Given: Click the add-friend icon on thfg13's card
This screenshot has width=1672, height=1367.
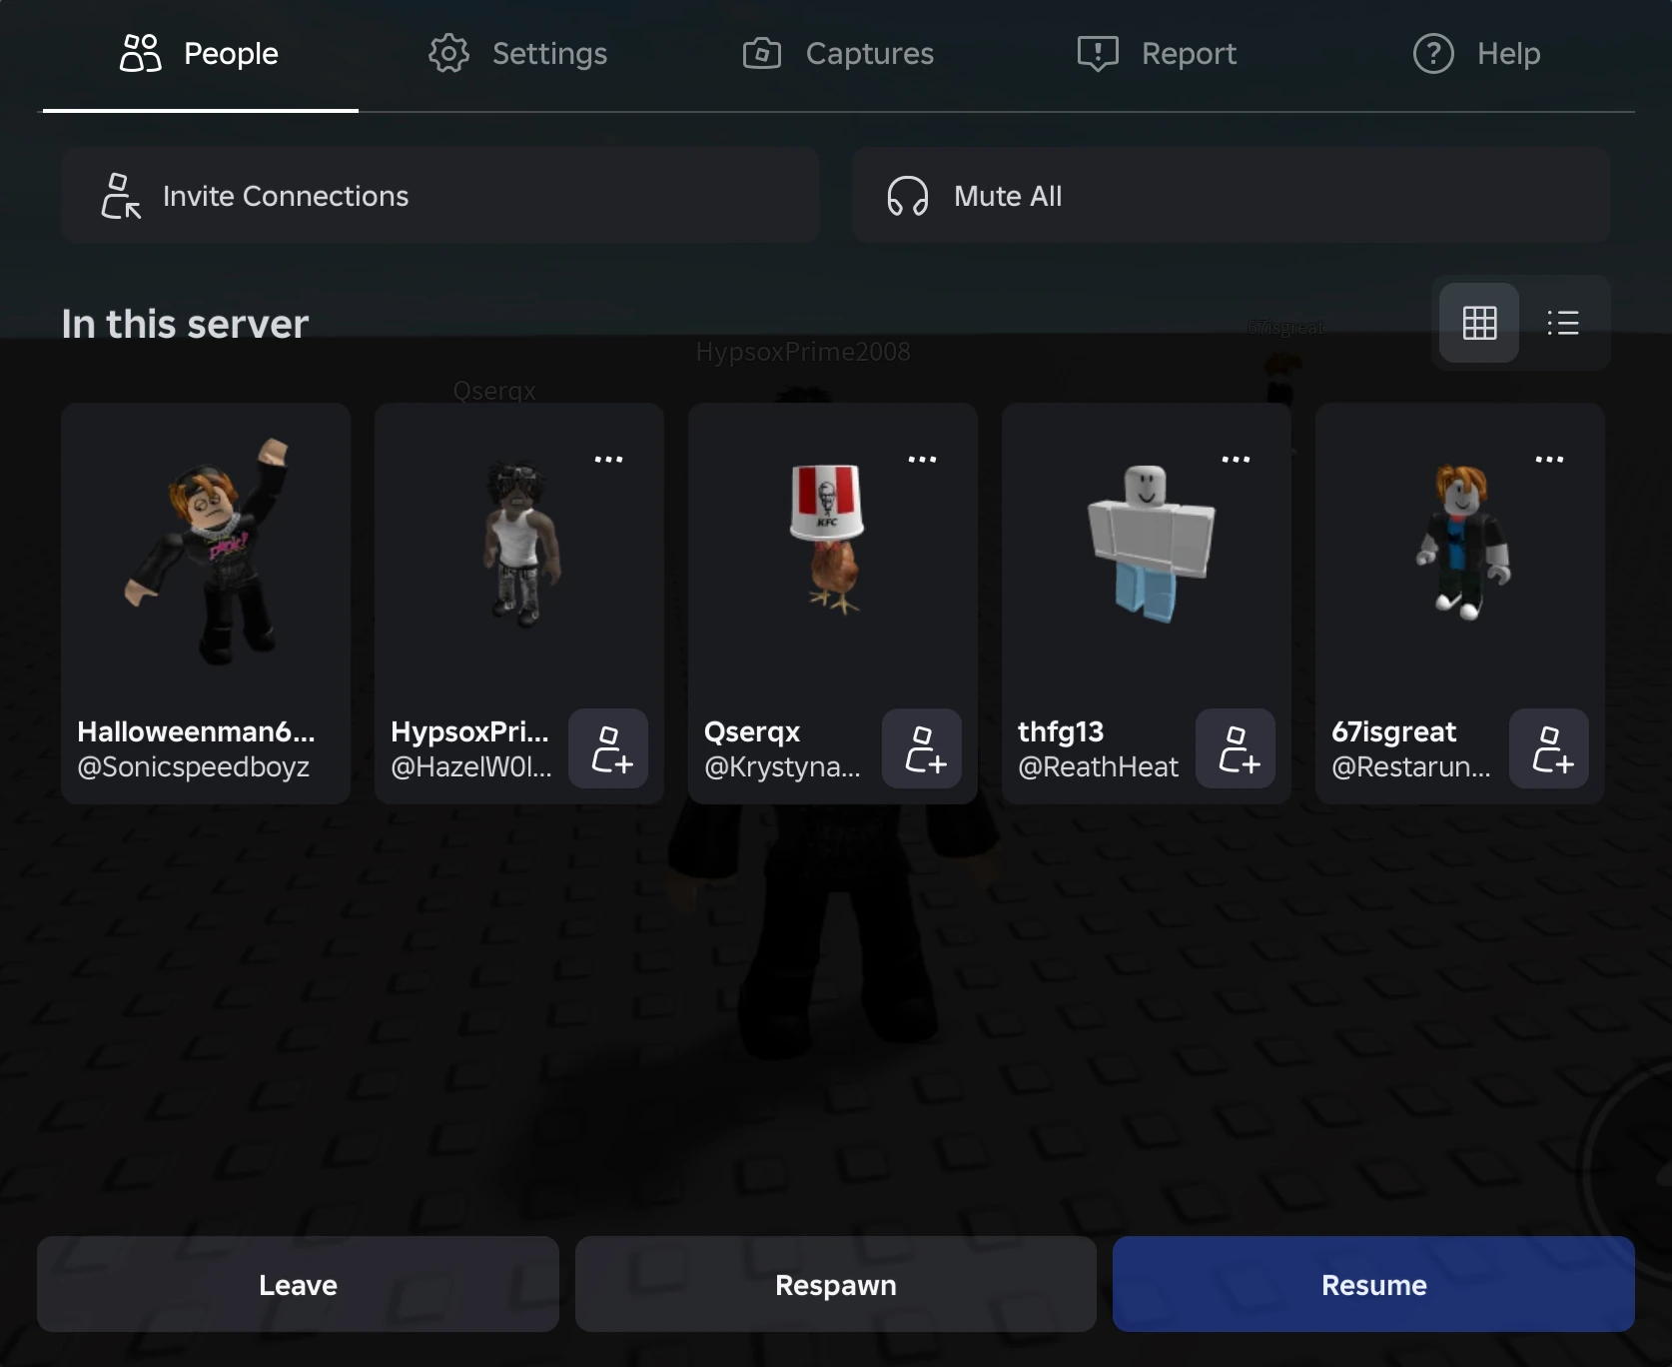Looking at the screenshot, I should pos(1236,749).
